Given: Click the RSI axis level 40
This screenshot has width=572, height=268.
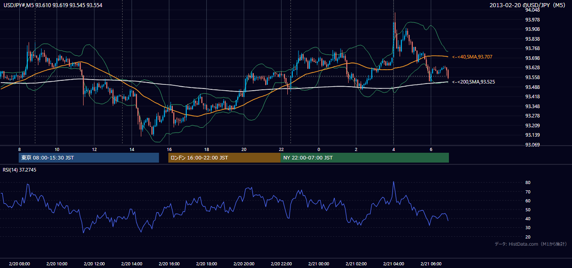Looking at the screenshot, I should click(528, 219).
